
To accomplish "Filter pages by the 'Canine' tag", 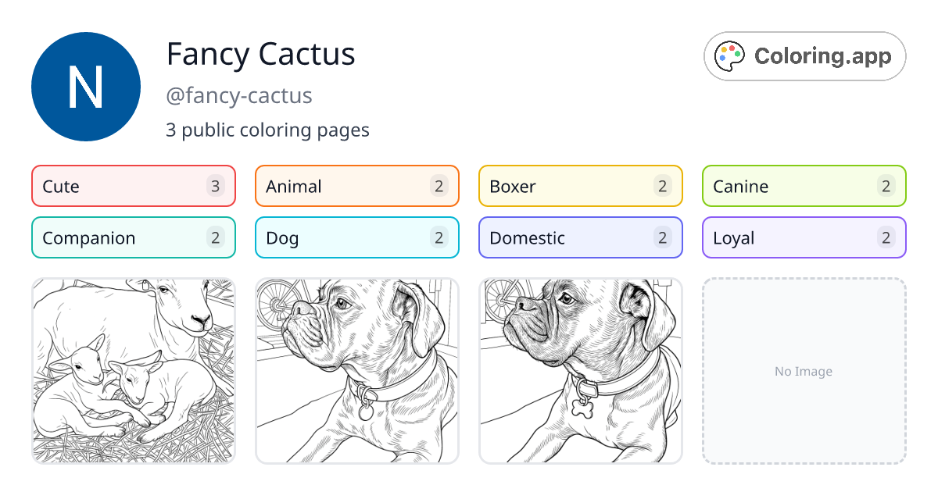I will (x=804, y=186).
